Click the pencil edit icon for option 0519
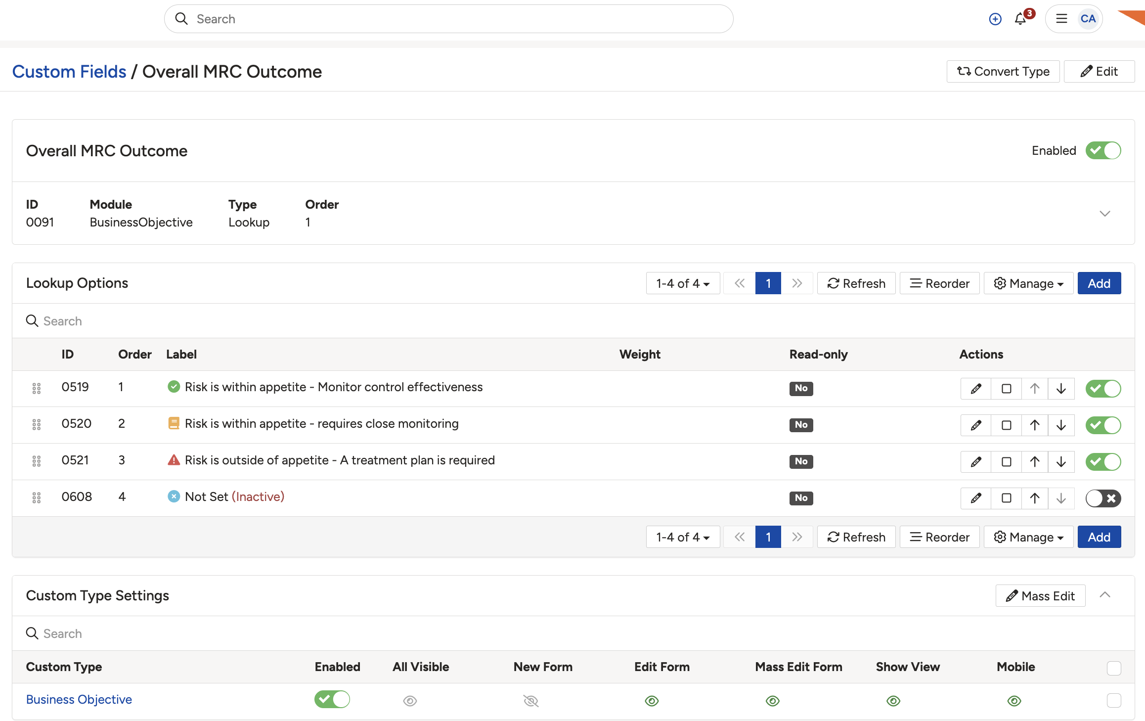The width and height of the screenshot is (1145, 721). [x=976, y=389]
